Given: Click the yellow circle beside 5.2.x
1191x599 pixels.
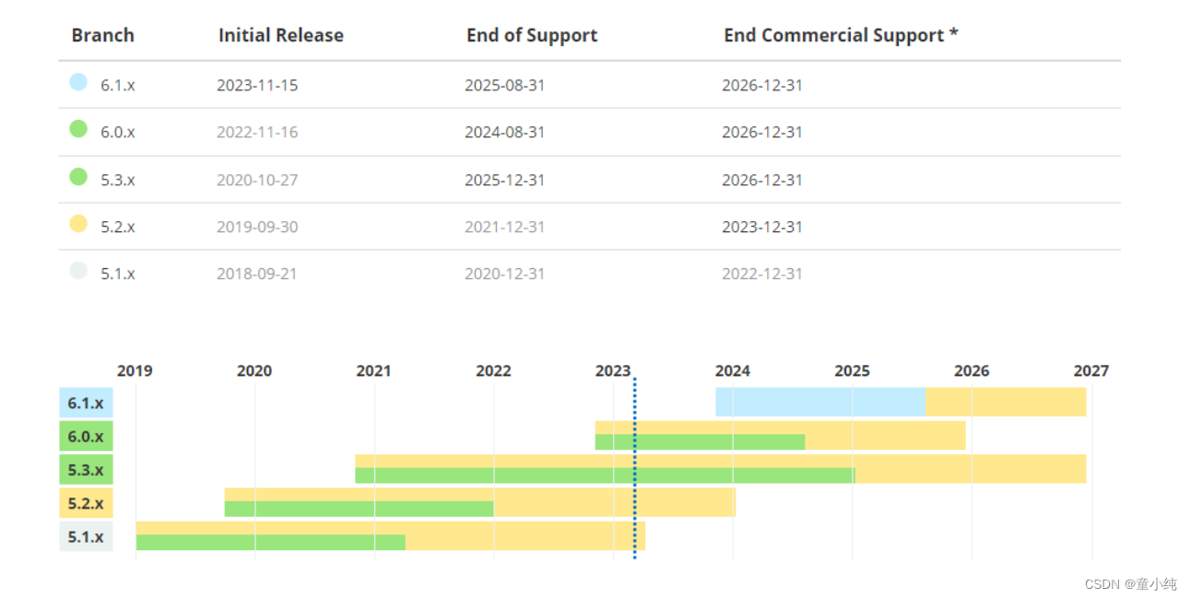Looking at the screenshot, I should [78, 224].
